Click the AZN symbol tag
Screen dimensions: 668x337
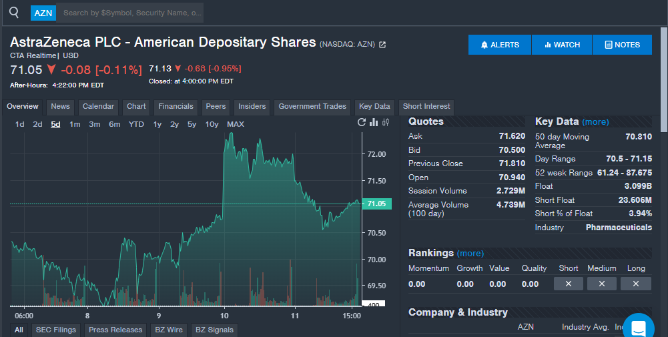click(43, 13)
